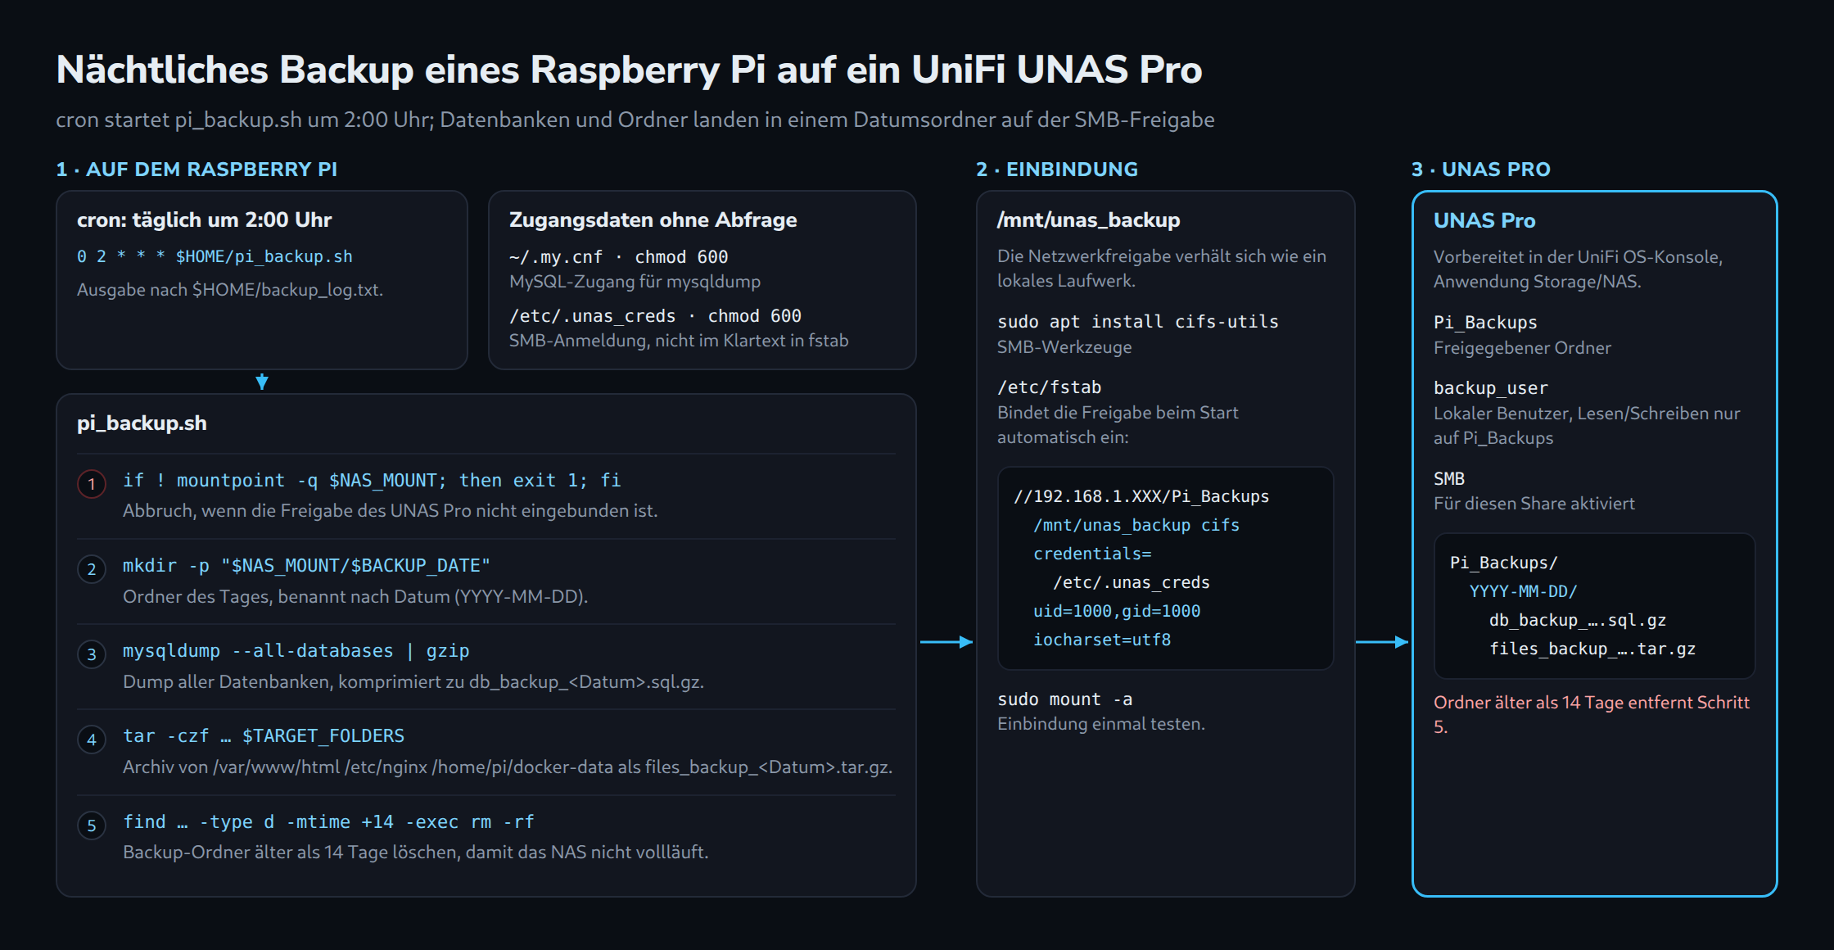Select the section heading "3 · UNAS PRO"
The width and height of the screenshot is (1834, 950).
(x=1481, y=170)
